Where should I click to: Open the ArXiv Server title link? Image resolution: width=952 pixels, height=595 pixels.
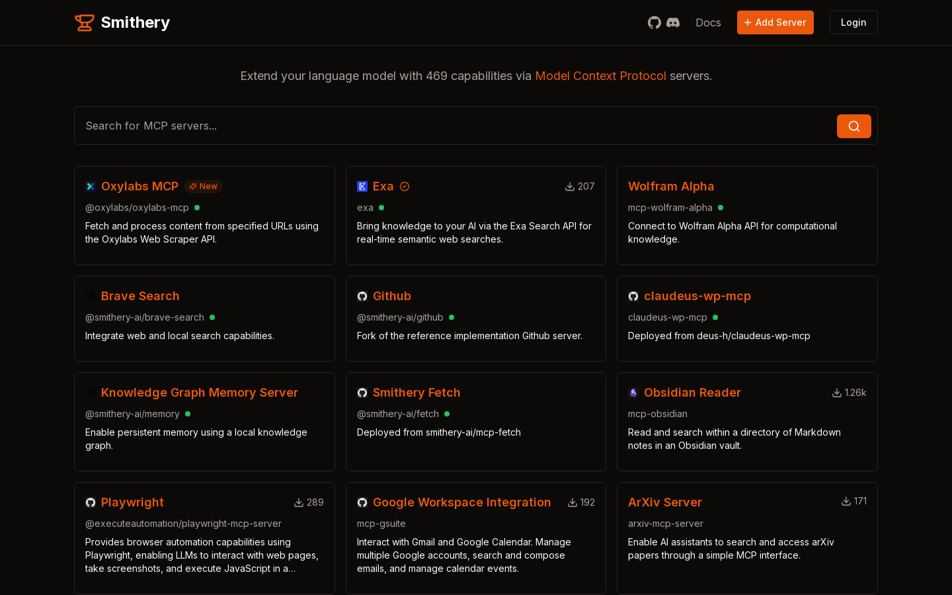coord(665,502)
